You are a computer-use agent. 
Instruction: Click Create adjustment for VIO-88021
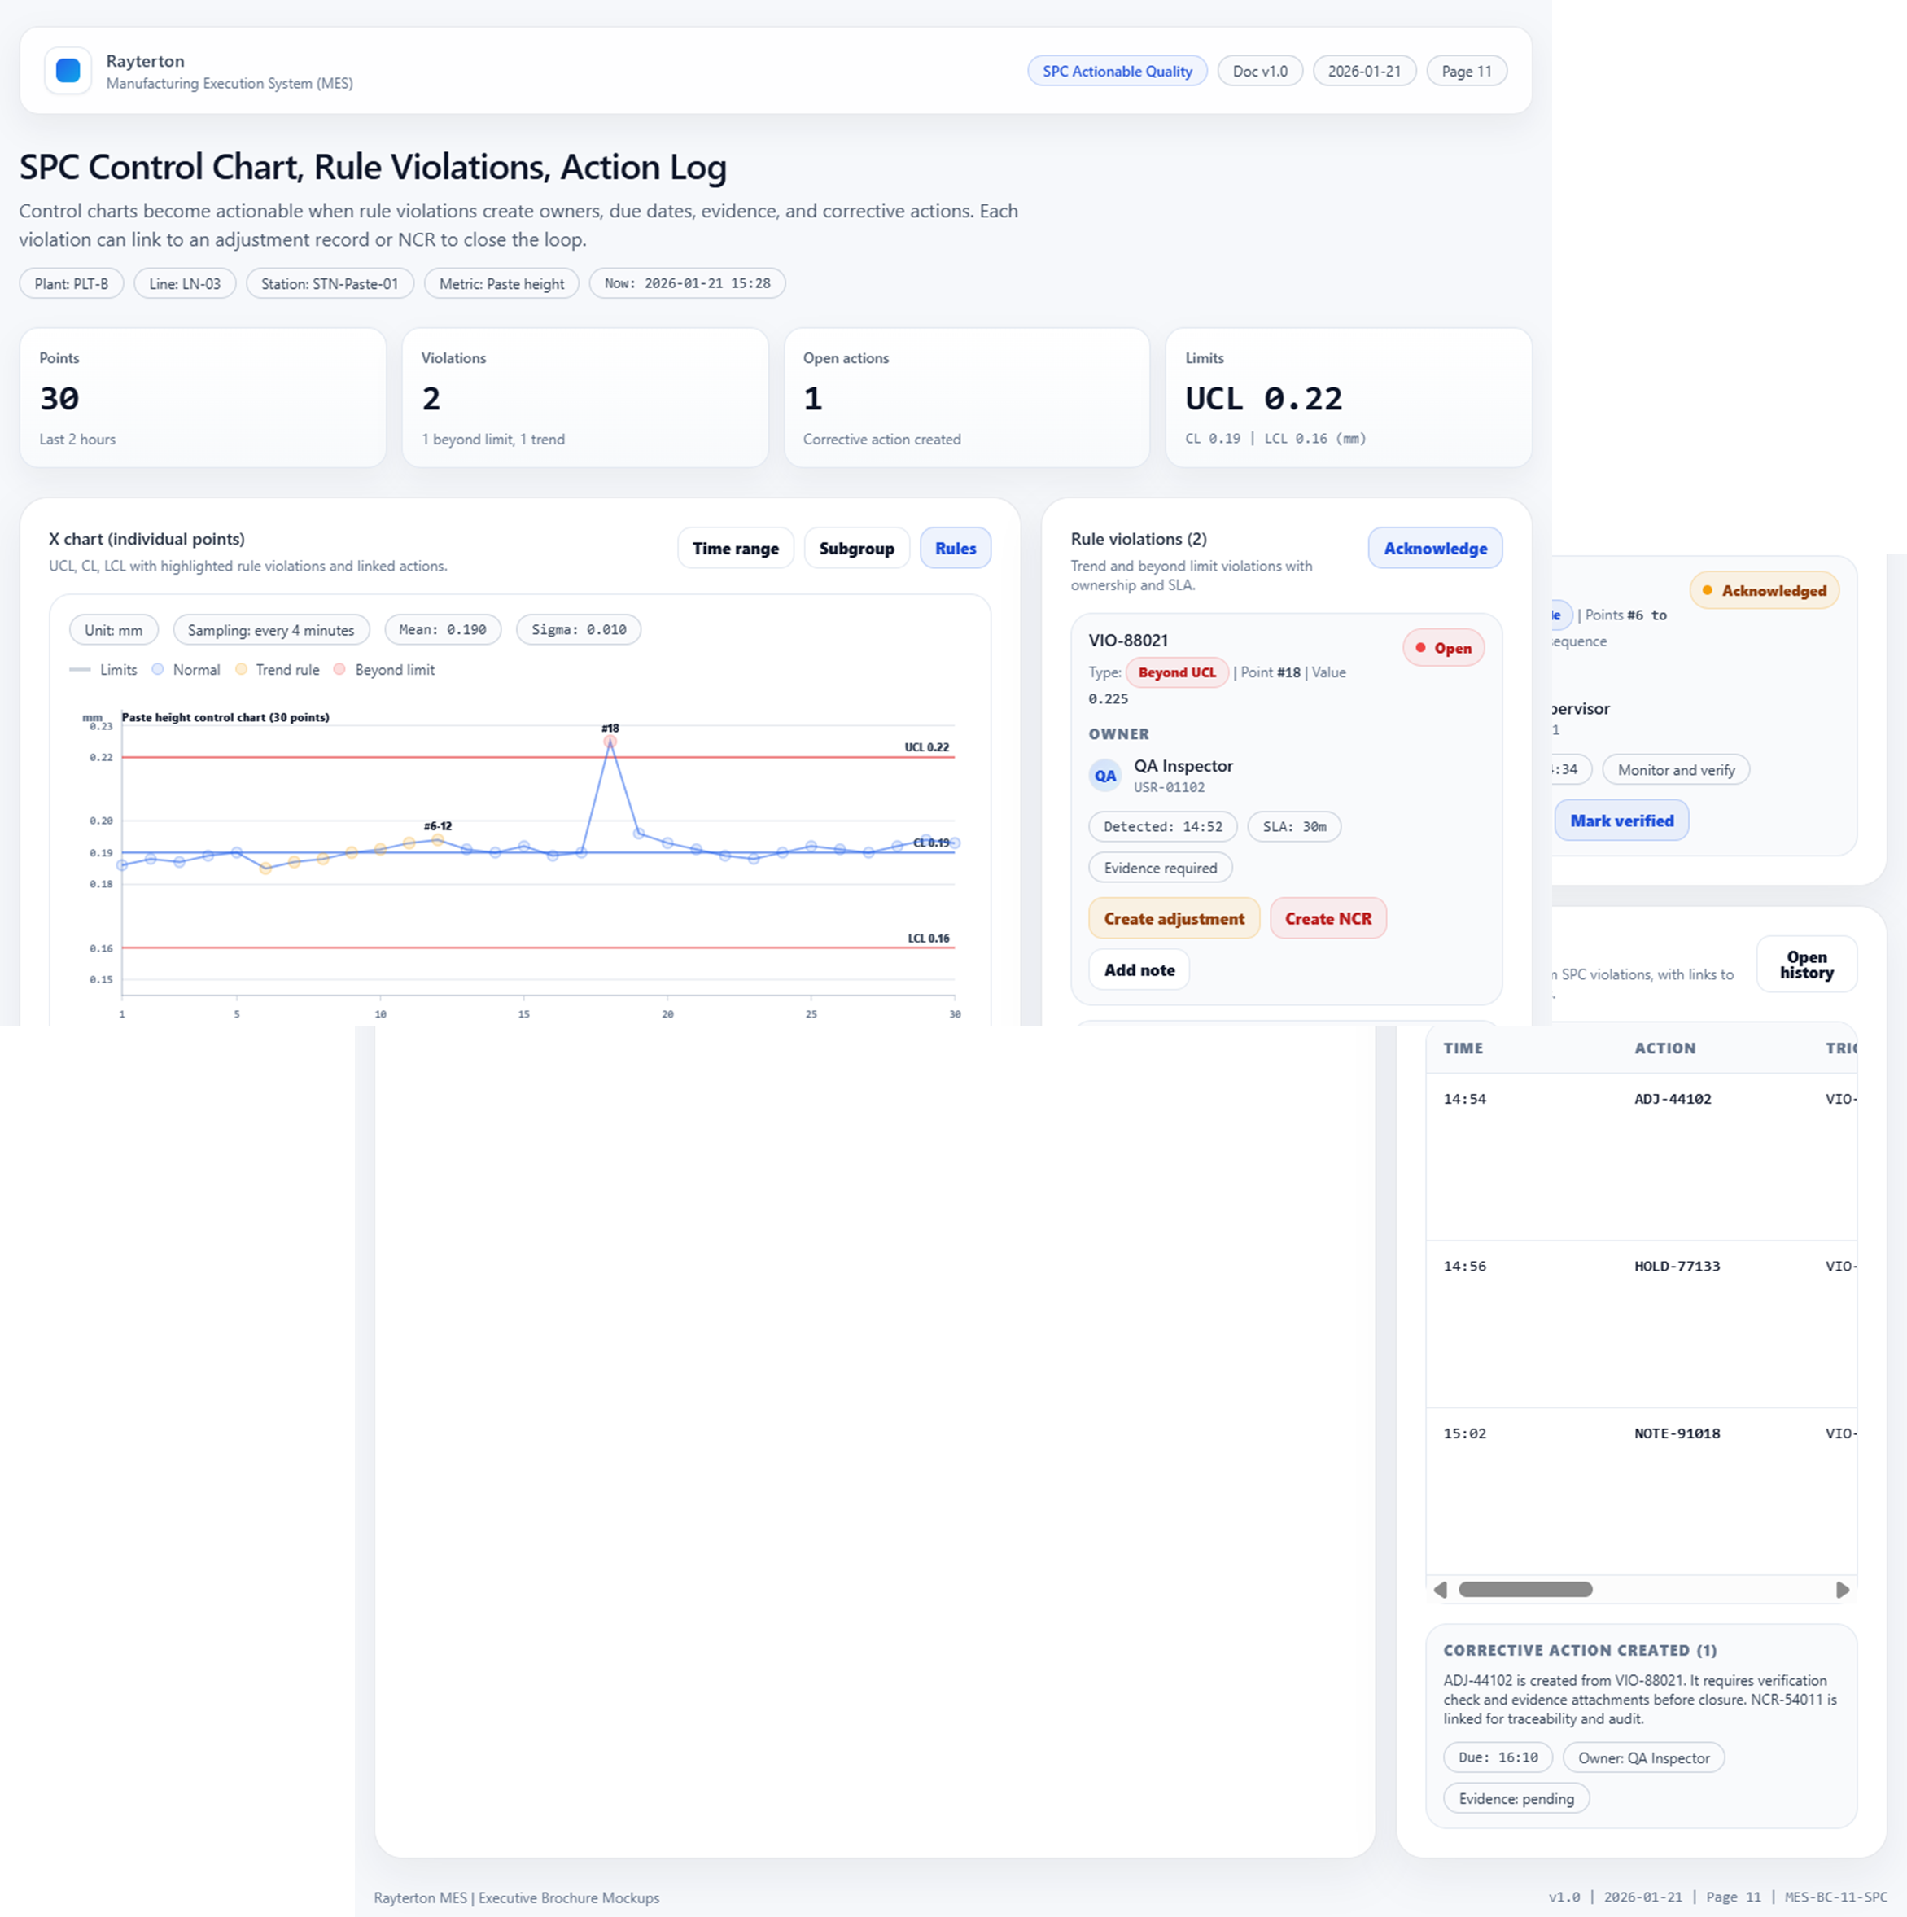point(1173,918)
